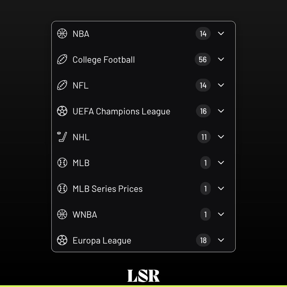The image size is (287, 287).
Task: Click the NHL hockey stick icon
Action: pyautogui.click(x=62, y=137)
